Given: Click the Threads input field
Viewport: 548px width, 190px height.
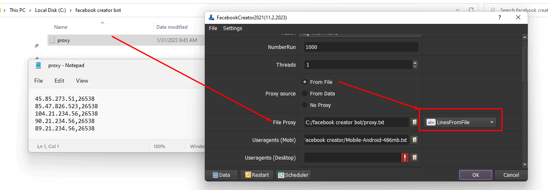Looking at the screenshot, I should (x=358, y=65).
